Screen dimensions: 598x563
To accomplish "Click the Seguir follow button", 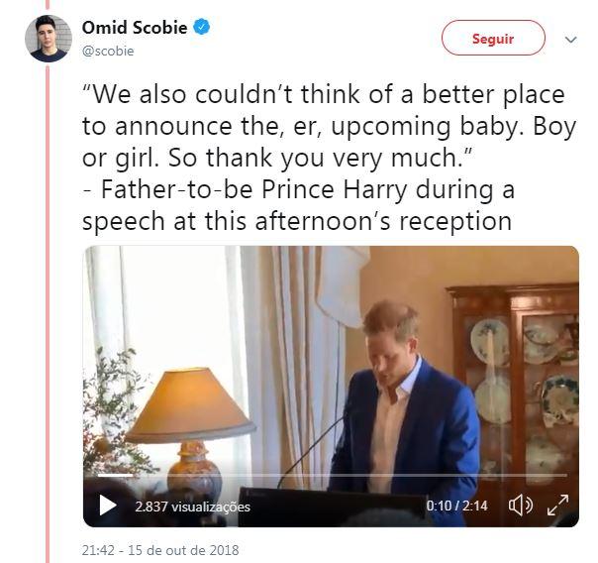I will coord(492,39).
